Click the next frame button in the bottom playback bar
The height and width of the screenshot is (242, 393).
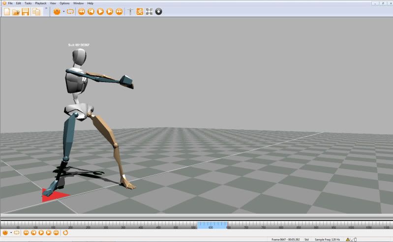pos(49,233)
